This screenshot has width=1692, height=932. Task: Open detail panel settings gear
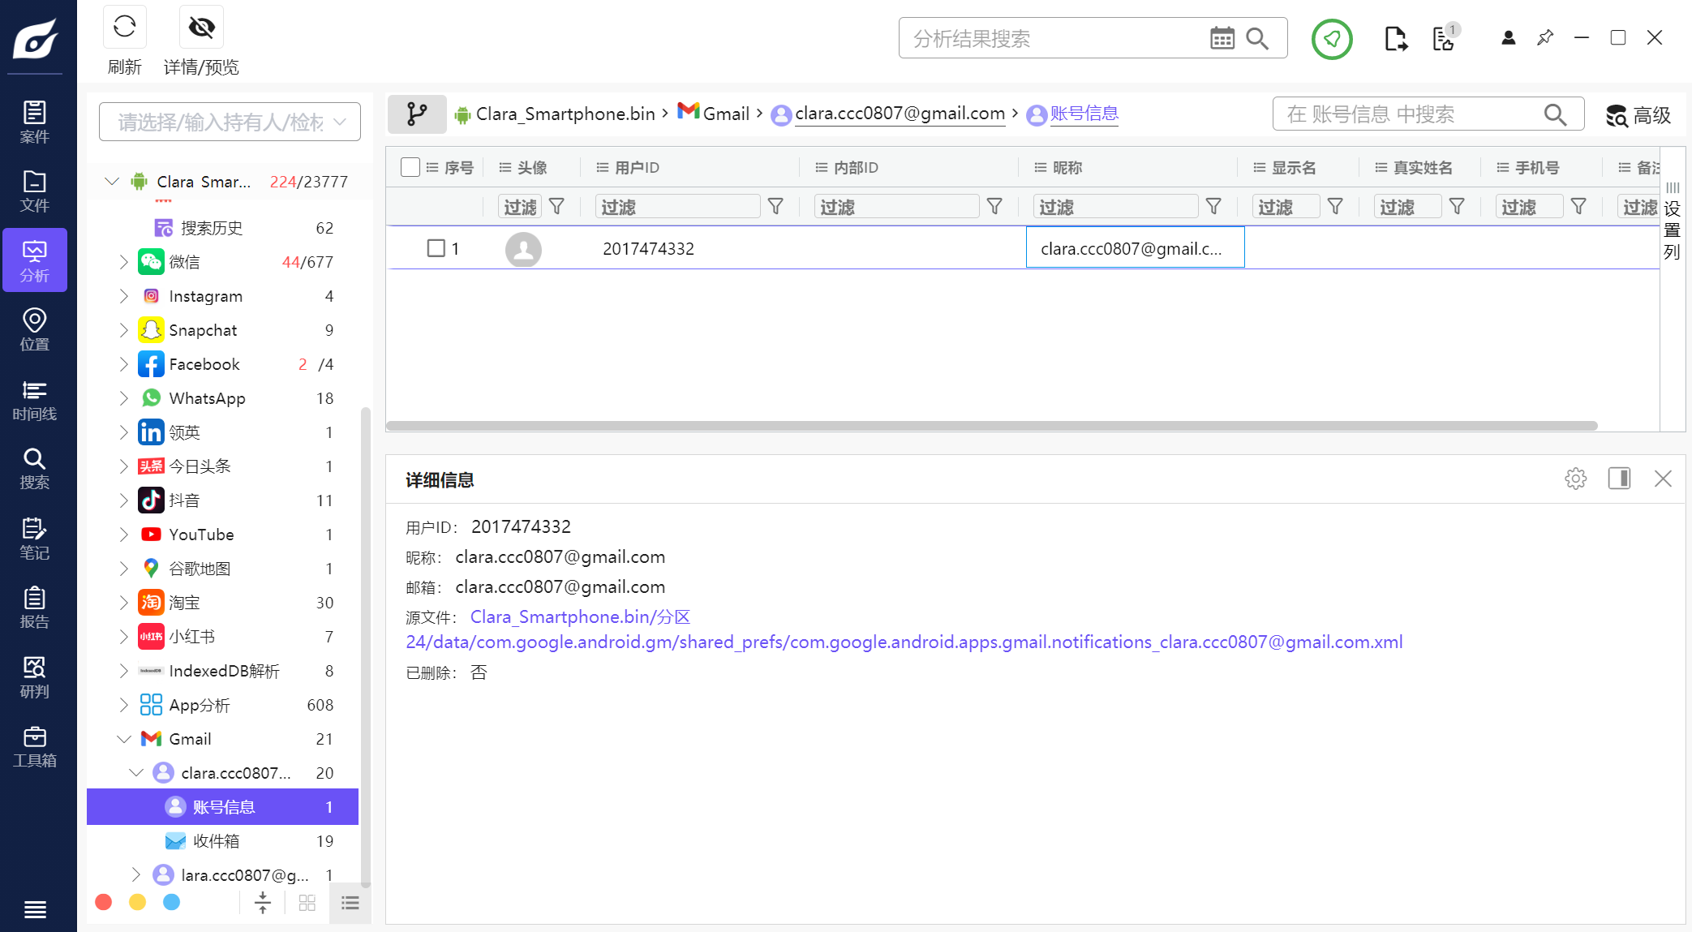tap(1575, 479)
